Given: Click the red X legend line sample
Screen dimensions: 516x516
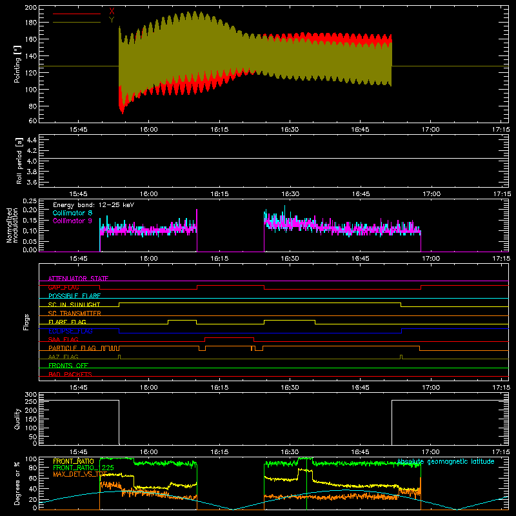Looking at the screenshot, I should [x=77, y=14].
